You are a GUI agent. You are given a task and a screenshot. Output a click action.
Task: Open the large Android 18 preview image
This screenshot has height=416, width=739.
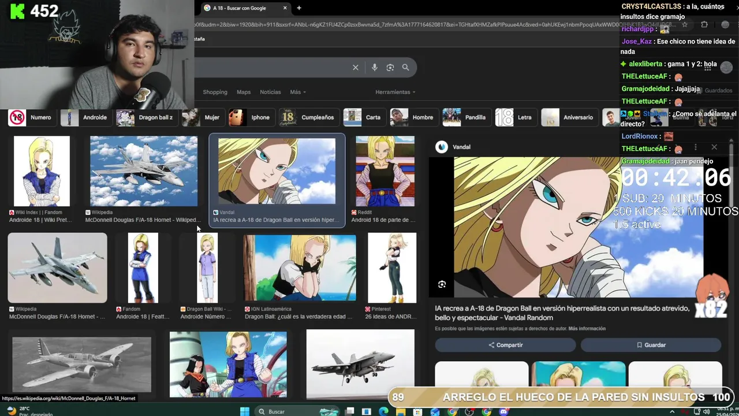(578, 227)
